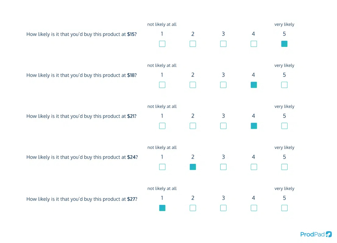This screenshot has width=337, height=243.
Task: Select rating 4 for the $24 question
Action: point(254,167)
